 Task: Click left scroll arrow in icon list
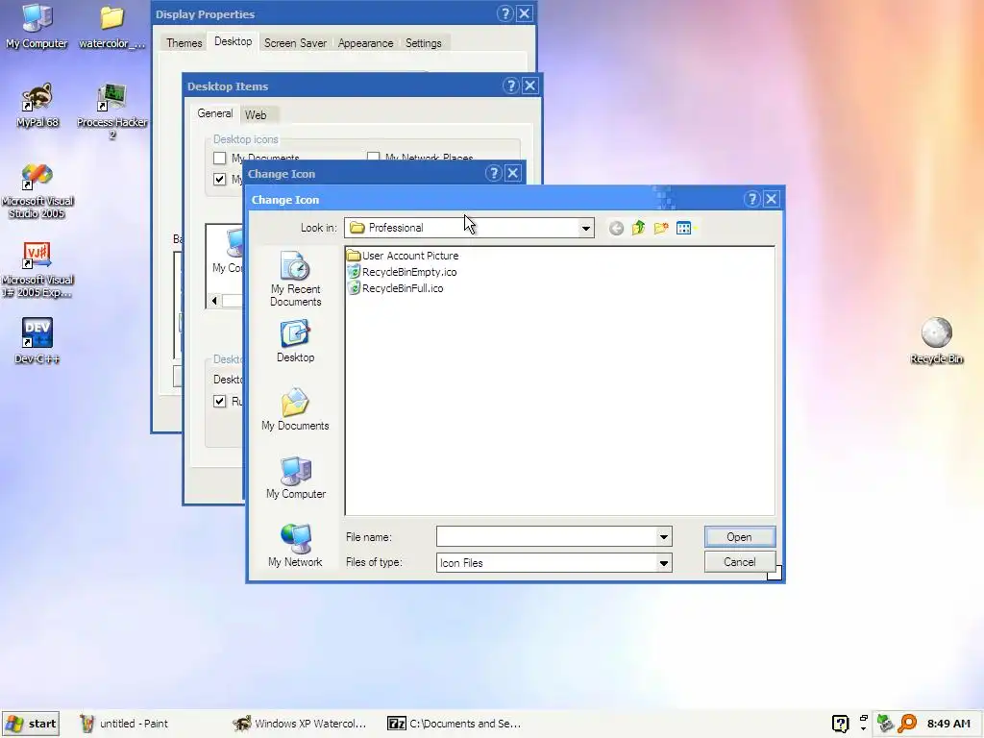coord(214,301)
